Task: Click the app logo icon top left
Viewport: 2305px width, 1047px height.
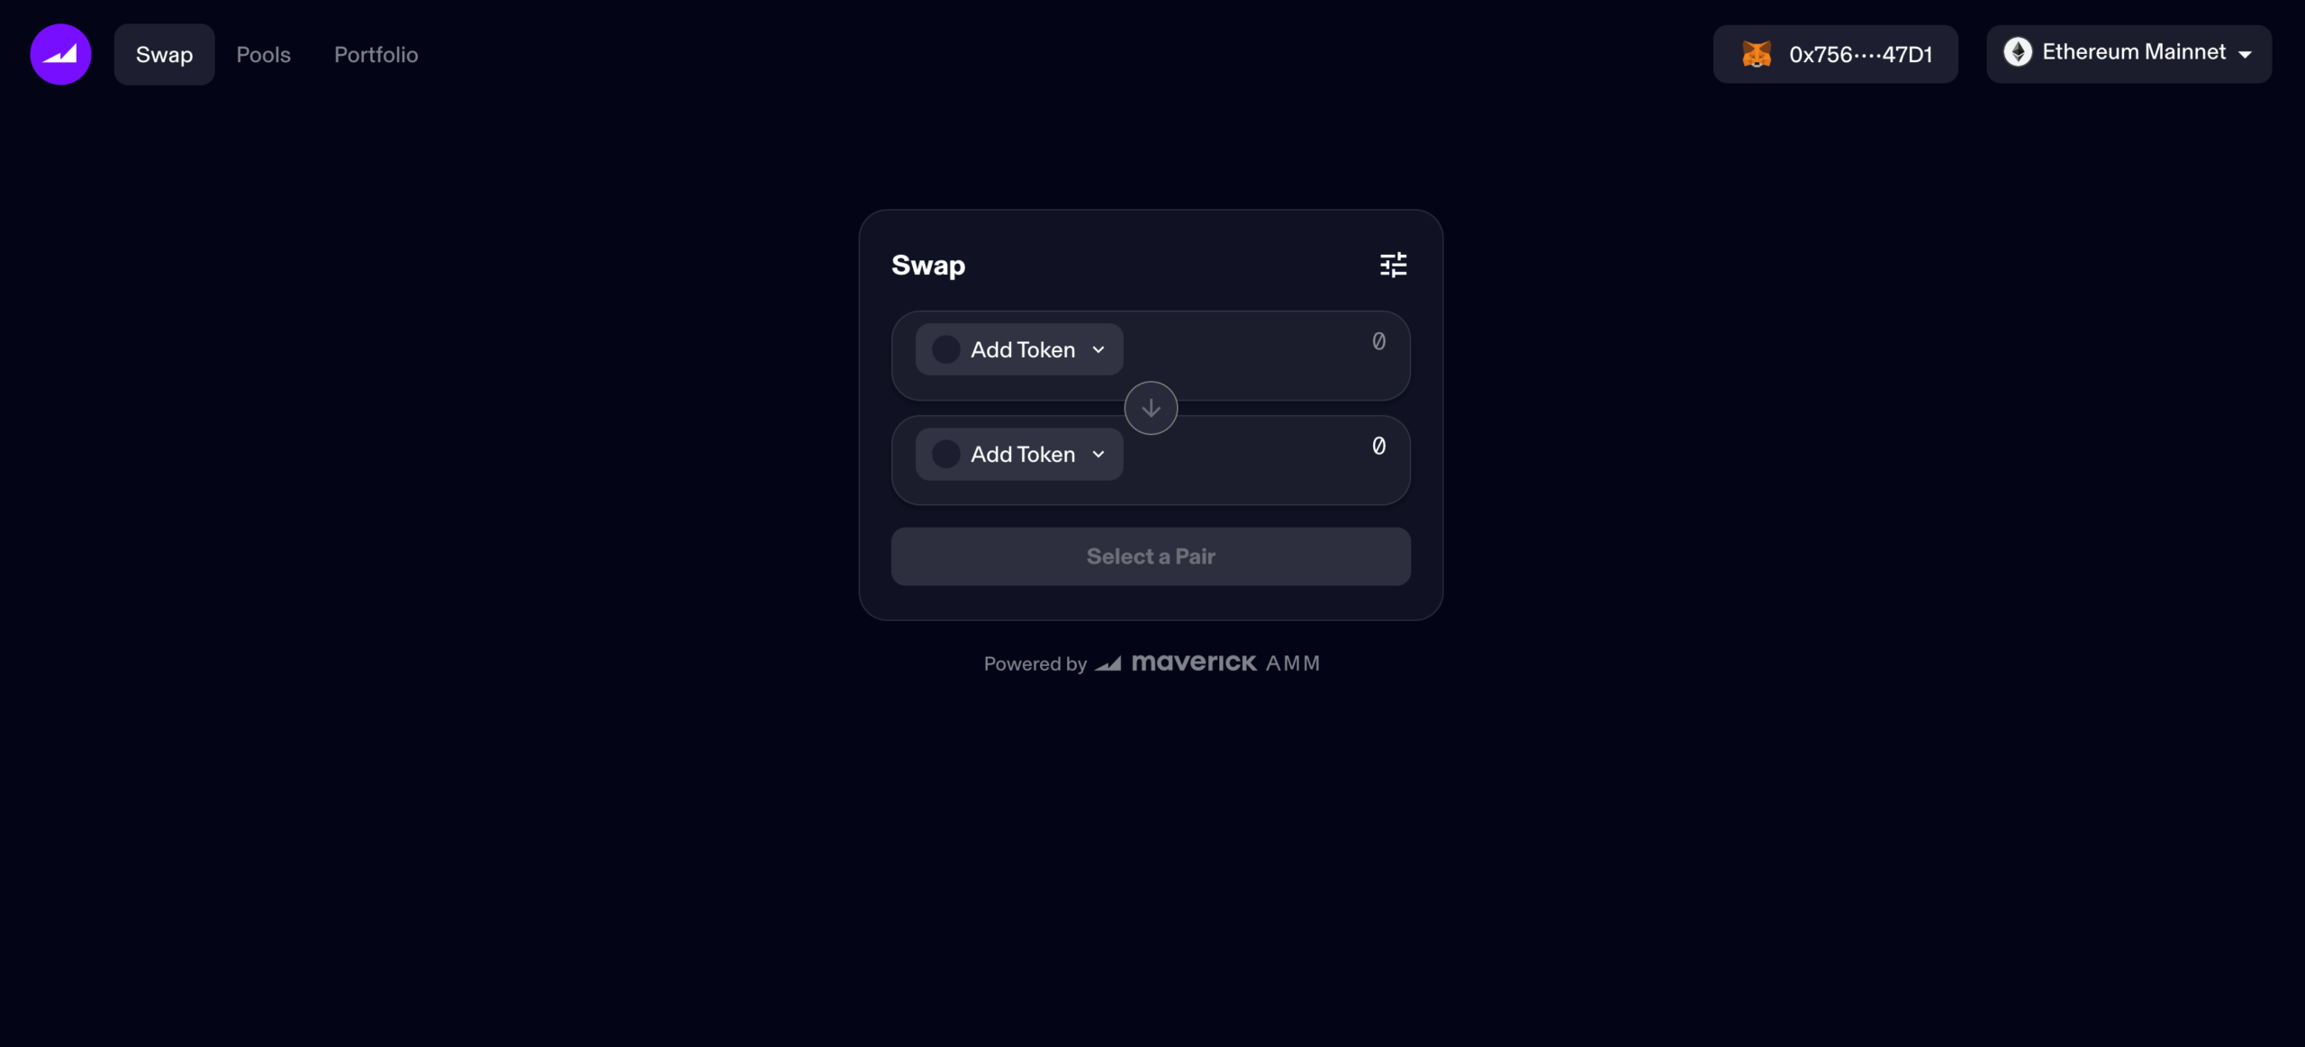Action: 59,53
